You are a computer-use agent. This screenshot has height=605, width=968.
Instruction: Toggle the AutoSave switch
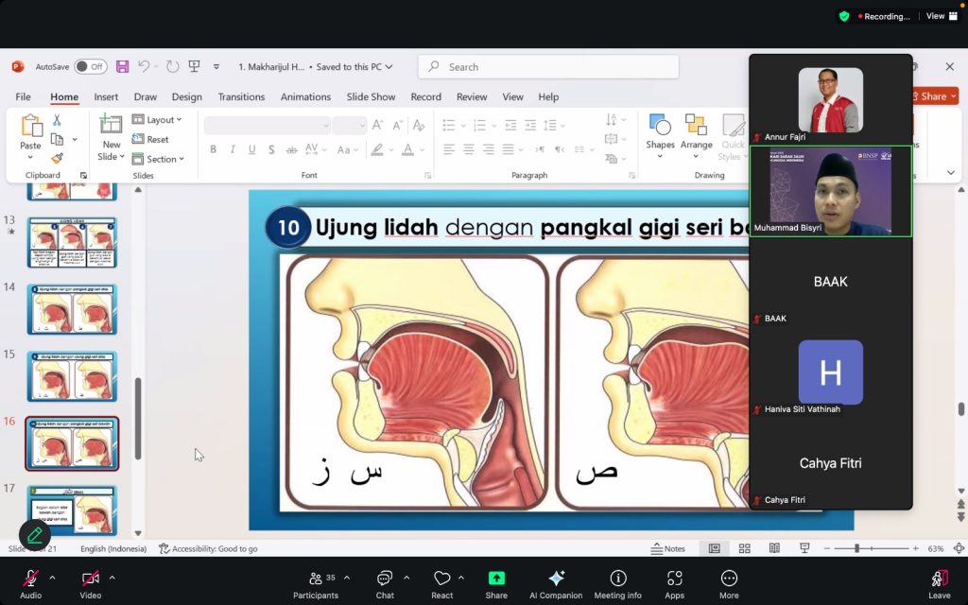point(90,67)
